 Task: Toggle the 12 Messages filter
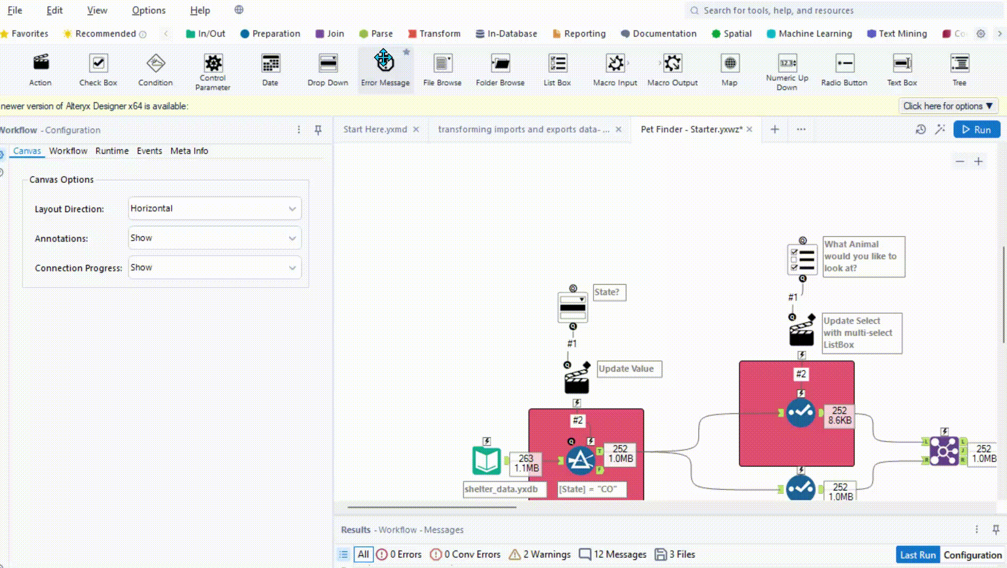tap(612, 555)
